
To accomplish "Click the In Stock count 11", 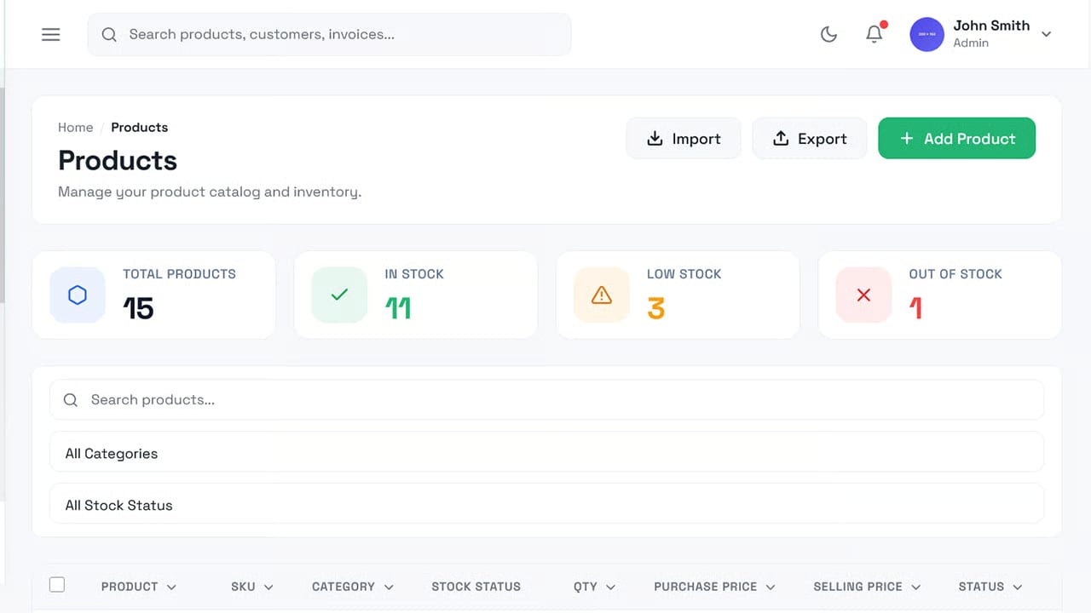I will pos(398,308).
